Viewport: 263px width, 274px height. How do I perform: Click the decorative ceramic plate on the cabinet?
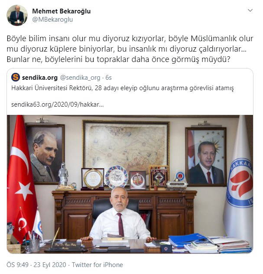pyautogui.click(x=117, y=177)
